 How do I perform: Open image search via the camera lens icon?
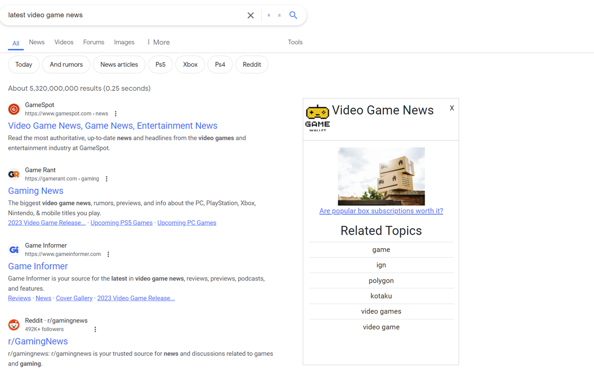(279, 15)
